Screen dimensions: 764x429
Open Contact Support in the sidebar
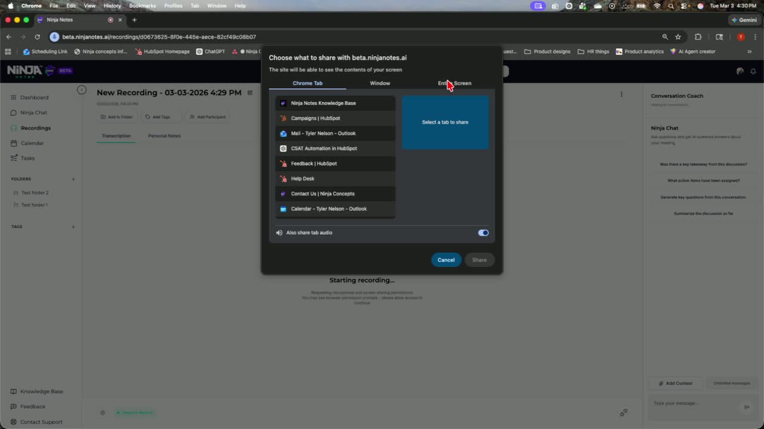41,422
